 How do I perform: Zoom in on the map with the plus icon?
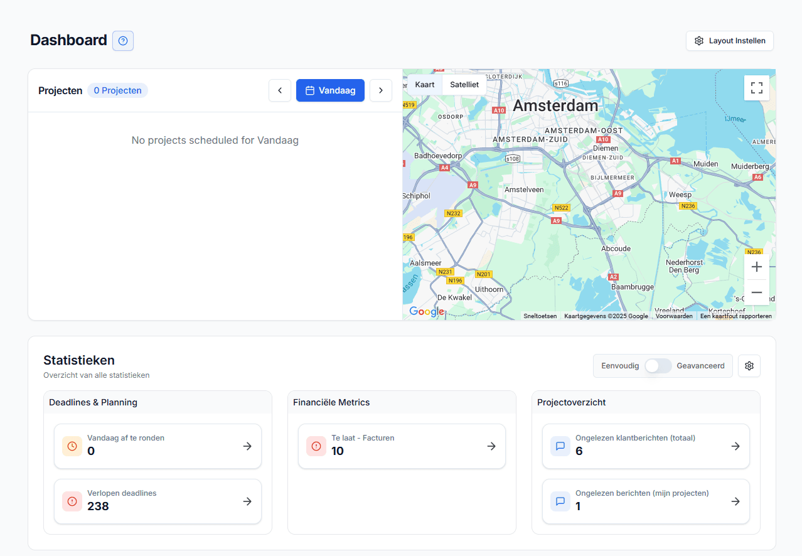point(757,267)
